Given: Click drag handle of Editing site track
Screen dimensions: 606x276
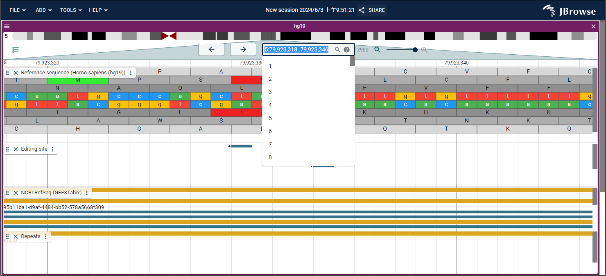Looking at the screenshot, I should pos(7,149).
